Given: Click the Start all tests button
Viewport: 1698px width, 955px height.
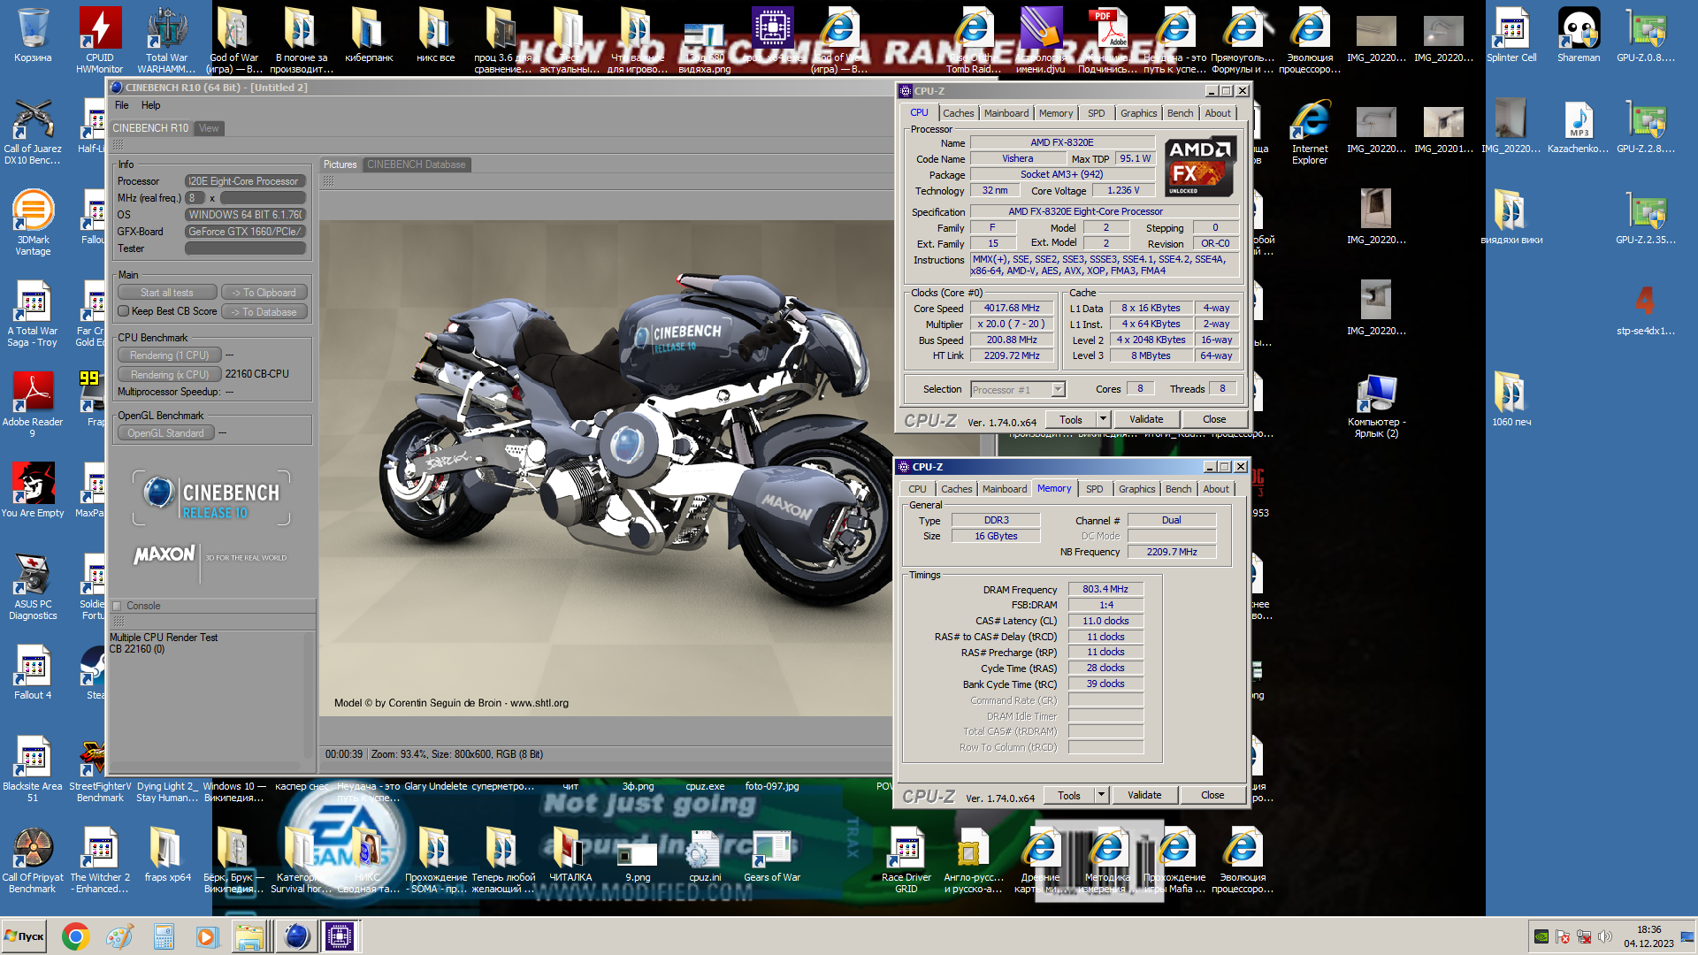Looking at the screenshot, I should click(x=167, y=293).
